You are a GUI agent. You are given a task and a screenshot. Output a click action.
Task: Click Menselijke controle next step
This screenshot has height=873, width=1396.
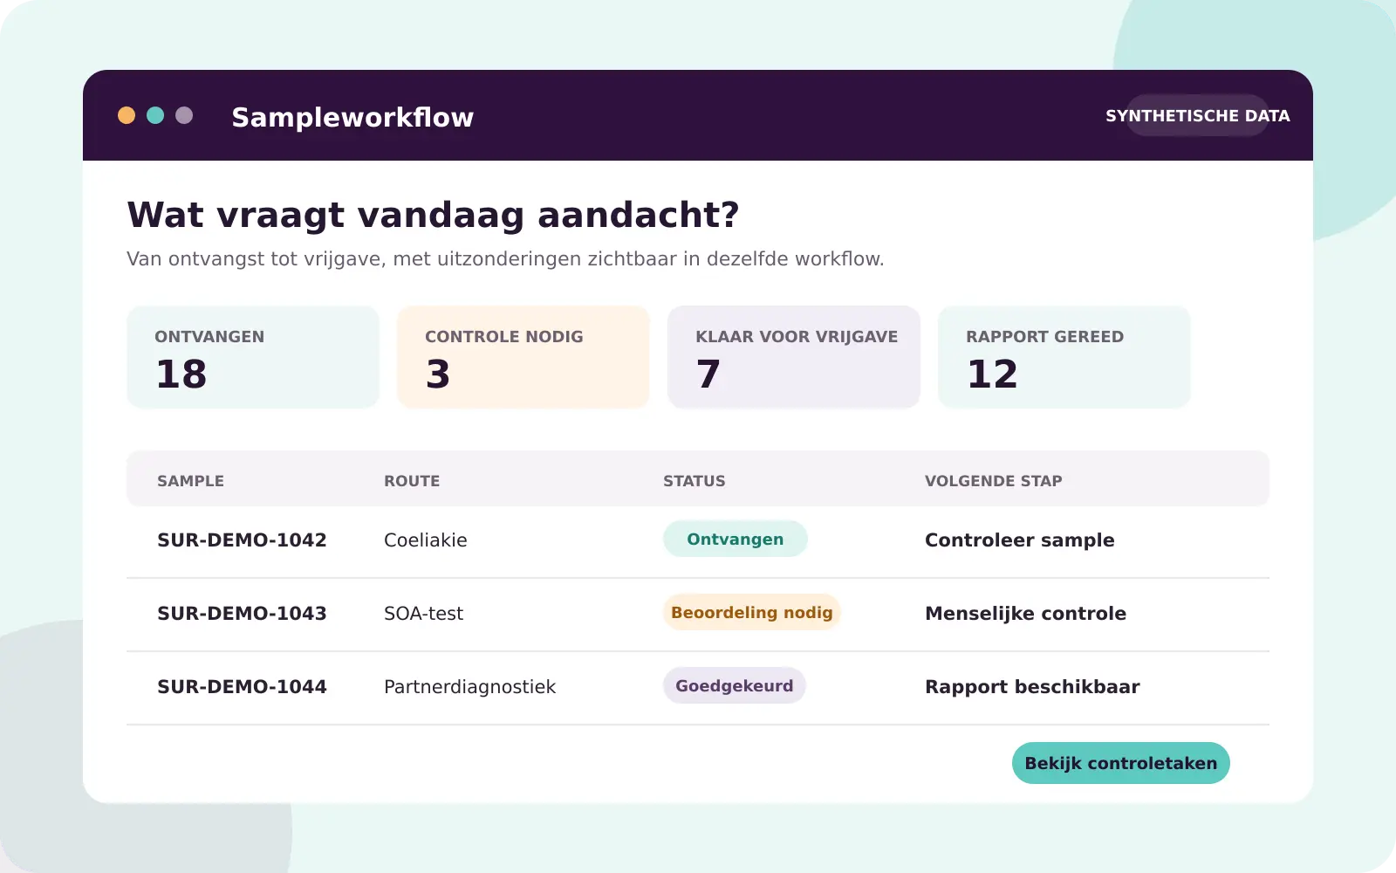pyautogui.click(x=1025, y=614)
